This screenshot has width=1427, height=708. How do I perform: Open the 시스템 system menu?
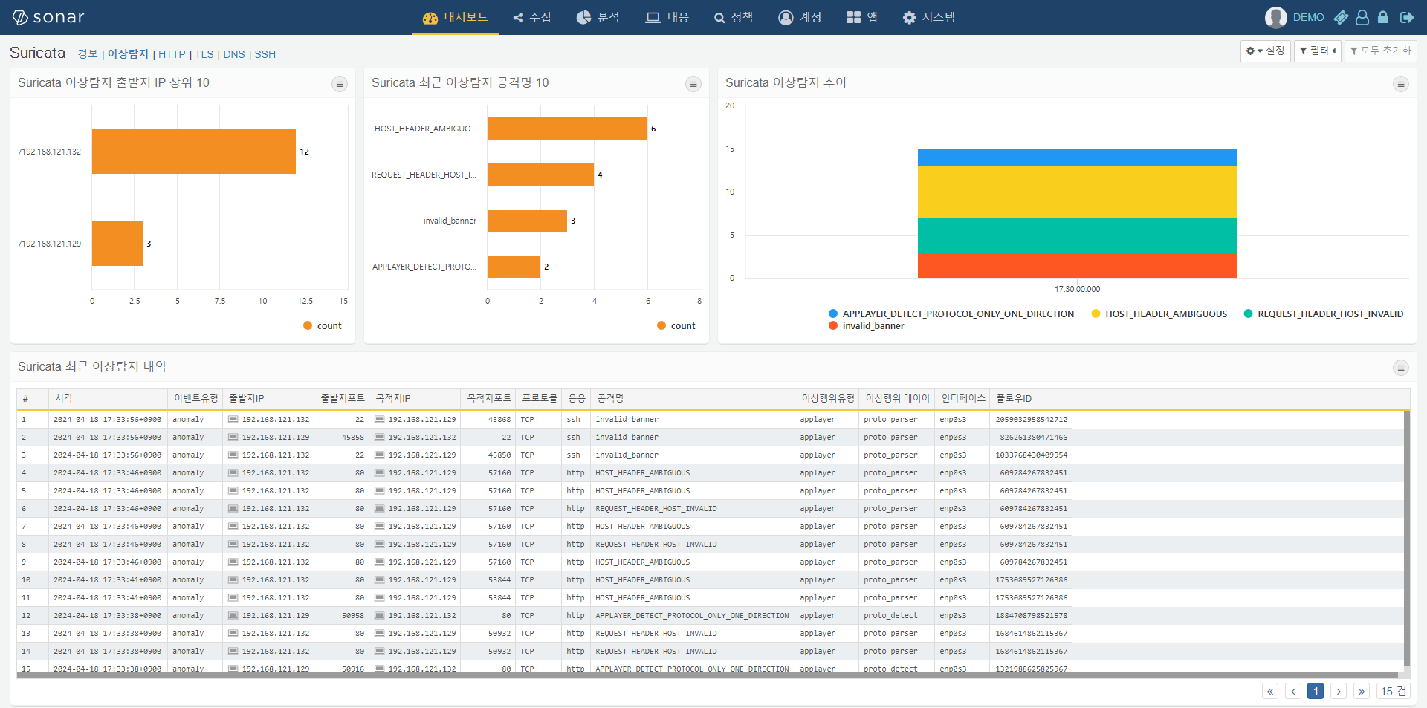pos(929,17)
